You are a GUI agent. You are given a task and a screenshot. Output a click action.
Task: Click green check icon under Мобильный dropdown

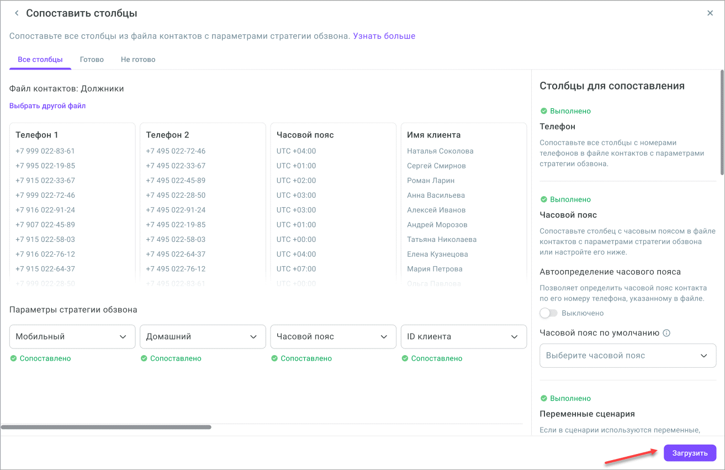click(13, 358)
